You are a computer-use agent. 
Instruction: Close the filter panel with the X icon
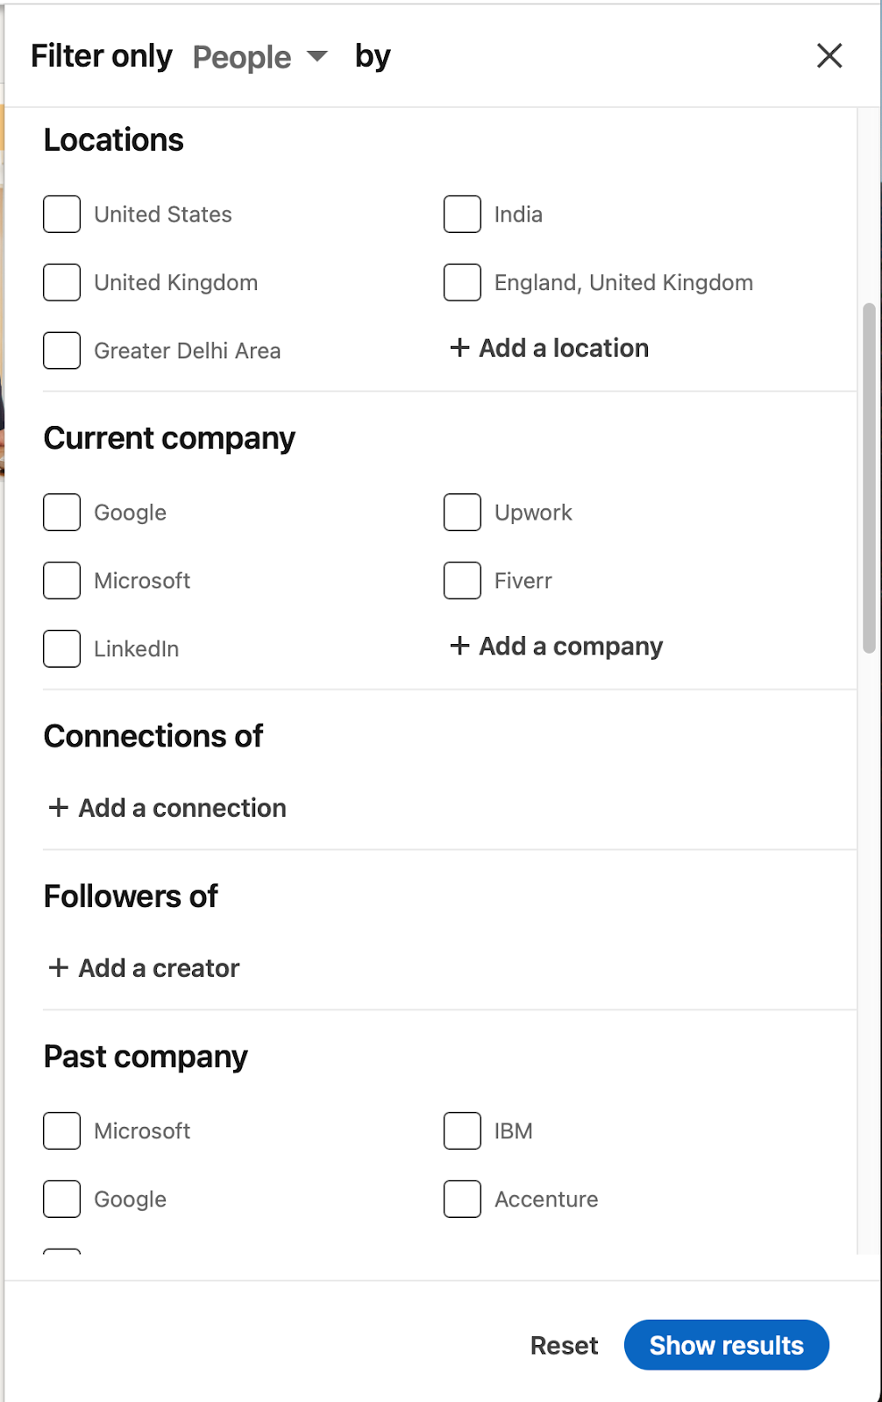(x=829, y=56)
